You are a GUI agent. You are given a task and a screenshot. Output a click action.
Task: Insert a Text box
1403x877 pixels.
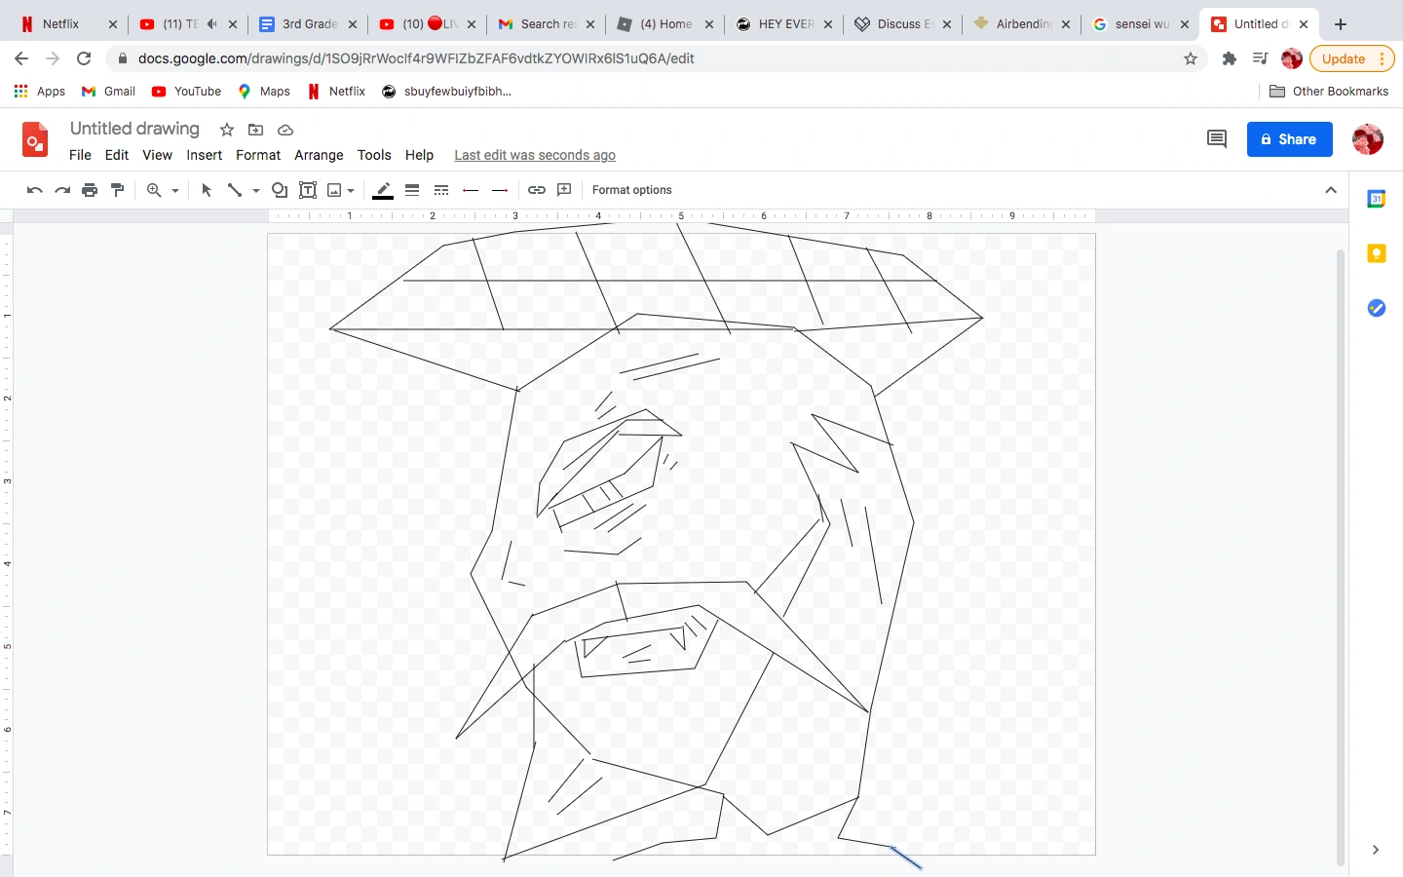coord(308,189)
